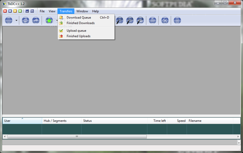
Task: Click the horizontal scrollbar thumb in transfers list
Action: click(x=77, y=136)
